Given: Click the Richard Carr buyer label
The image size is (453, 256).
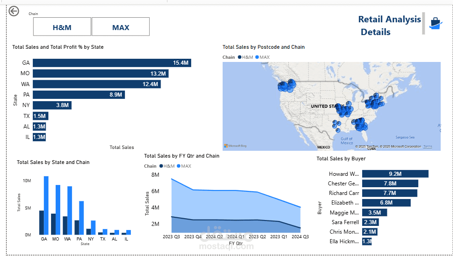Looking at the screenshot, I should [x=344, y=193].
